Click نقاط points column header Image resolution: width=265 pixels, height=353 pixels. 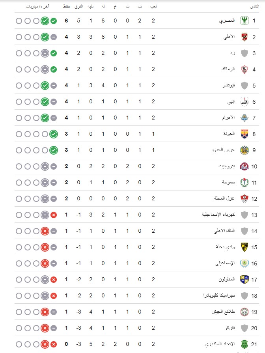(66, 6)
